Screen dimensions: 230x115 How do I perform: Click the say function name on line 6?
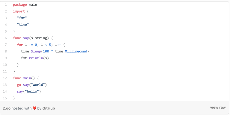coord(26,38)
